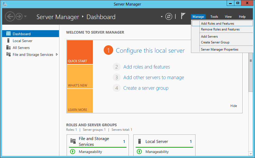
Task: Maximize the Server Manager window
Action: (x=238, y=3)
